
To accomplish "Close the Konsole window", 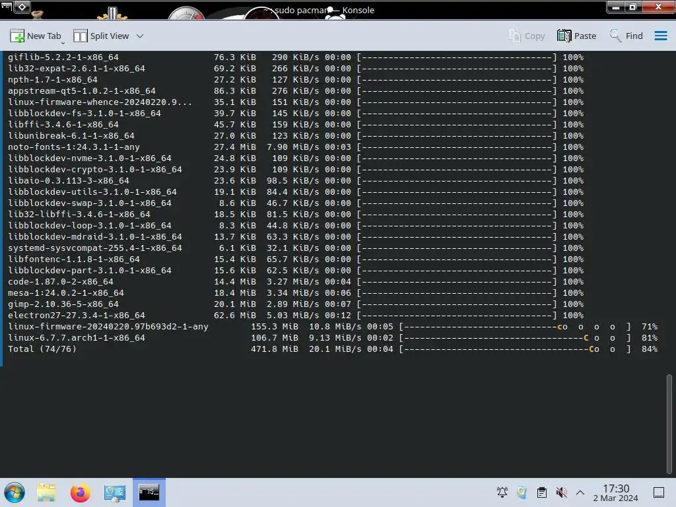I will [x=658, y=7].
